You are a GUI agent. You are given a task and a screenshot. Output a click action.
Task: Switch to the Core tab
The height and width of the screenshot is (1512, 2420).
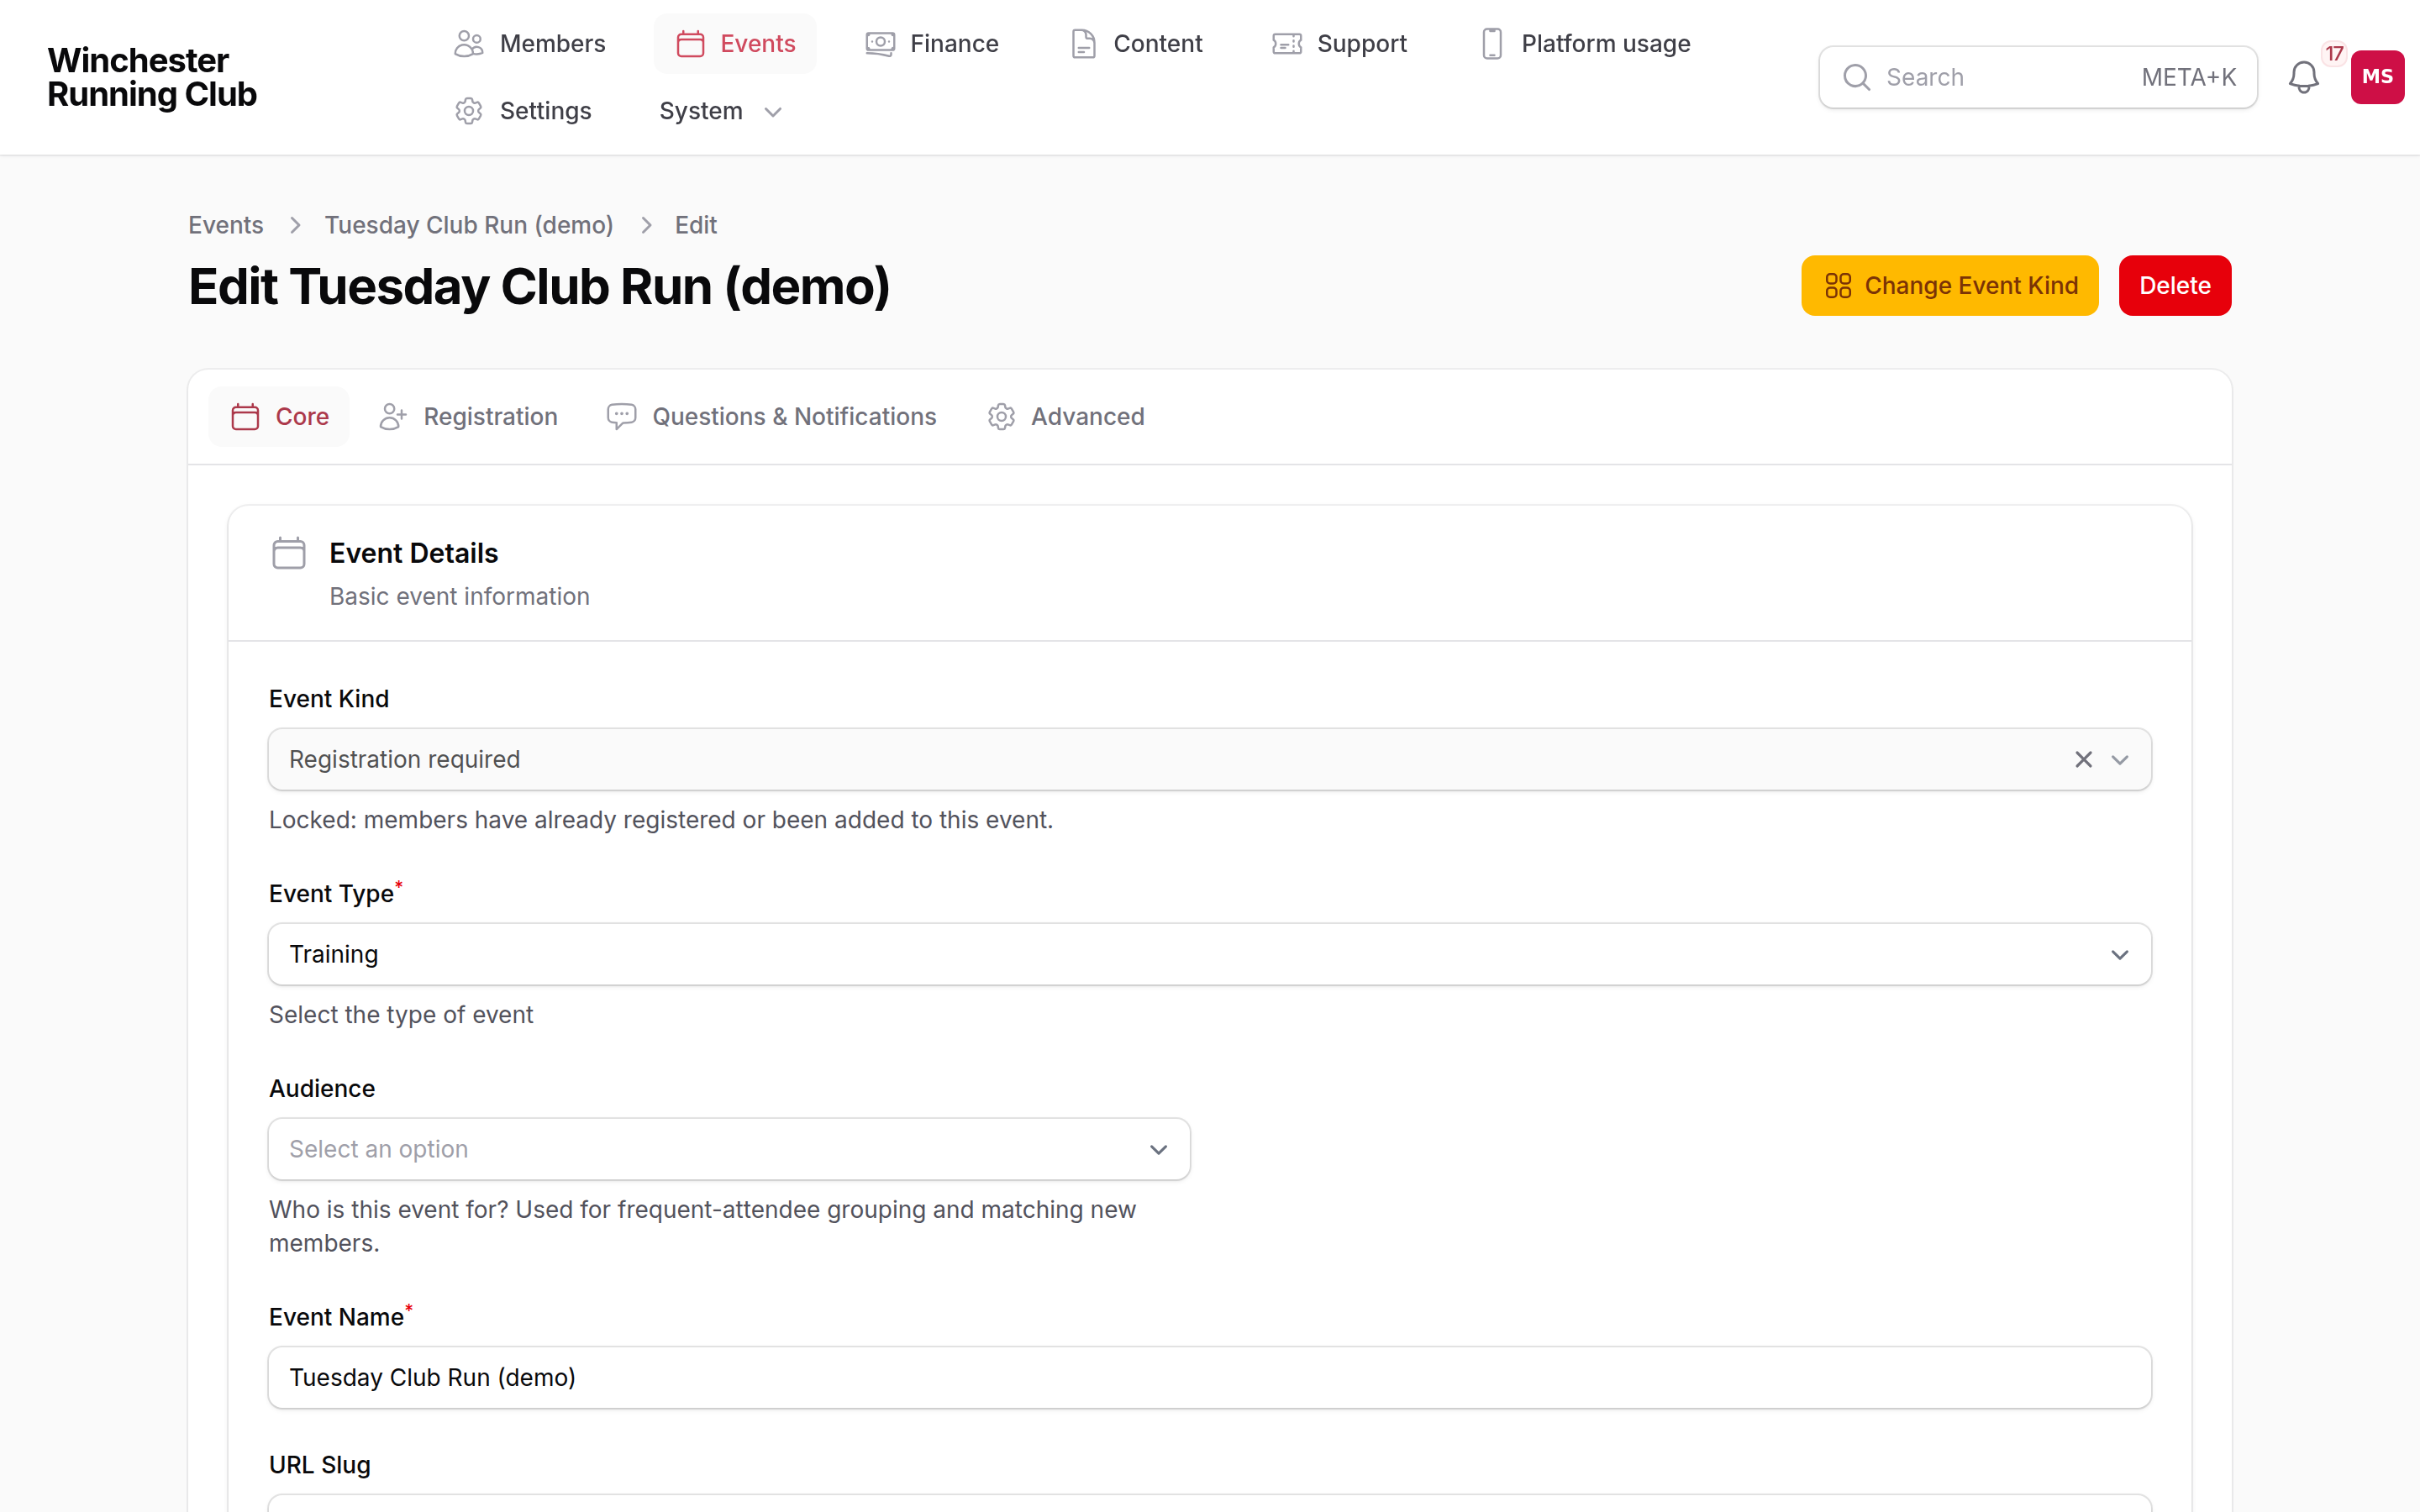[x=279, y=417]
